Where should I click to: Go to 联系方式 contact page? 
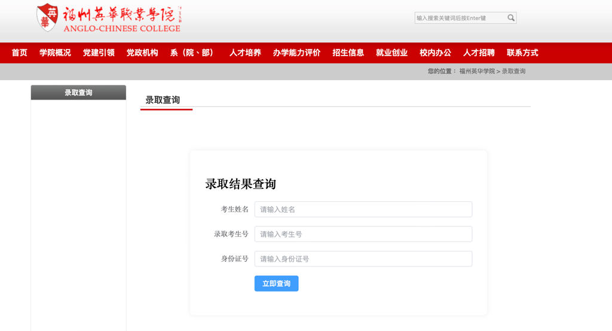[x=522, y=53]
